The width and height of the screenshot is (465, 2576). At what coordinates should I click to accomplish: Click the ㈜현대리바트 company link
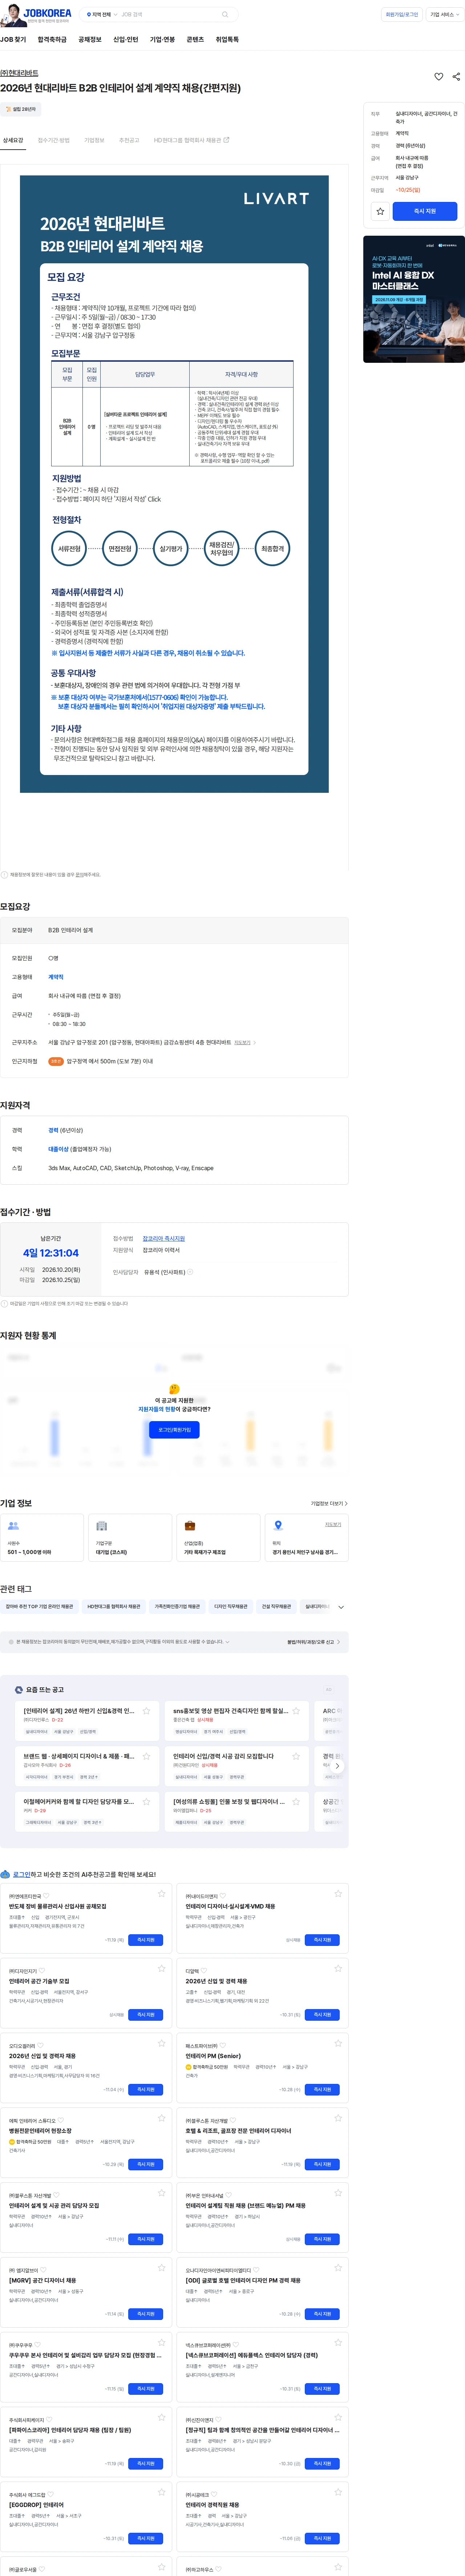coord(19,73)
